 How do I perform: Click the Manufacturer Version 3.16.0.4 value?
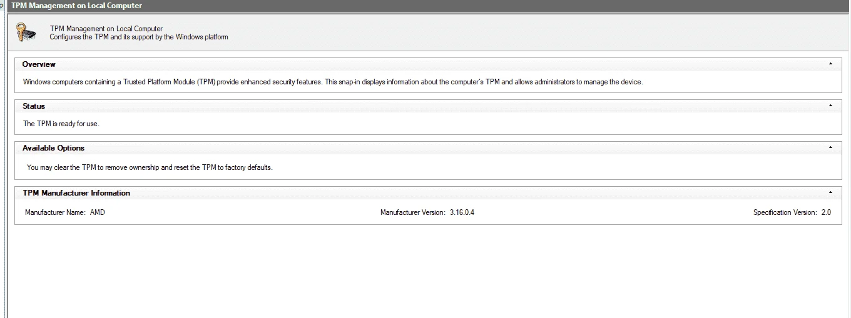(462, 212)
